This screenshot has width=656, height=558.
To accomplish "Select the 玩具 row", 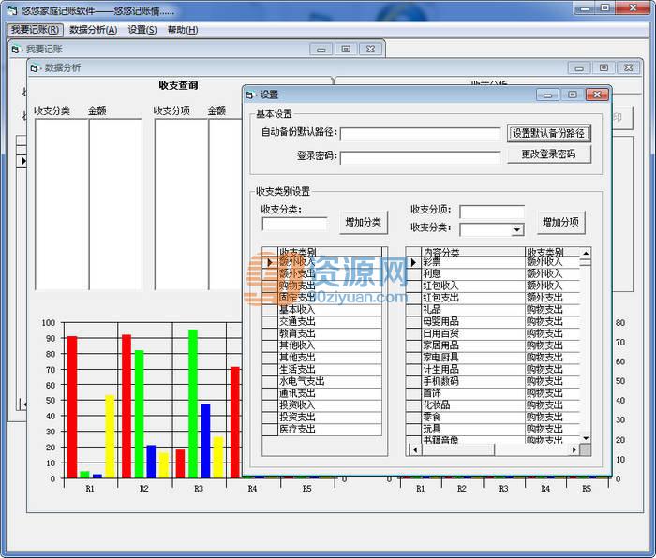I will tap(493, 429).
